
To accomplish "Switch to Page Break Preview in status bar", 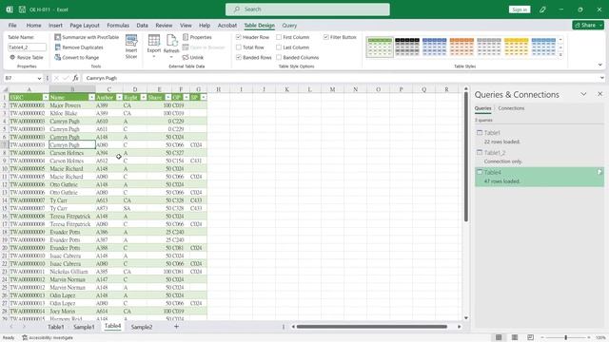I will tap(531, 337).
